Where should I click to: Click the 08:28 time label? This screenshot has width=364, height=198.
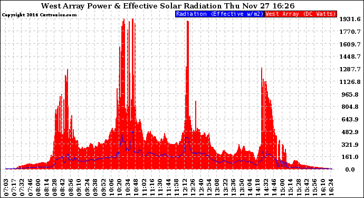(x=54, y=187)
